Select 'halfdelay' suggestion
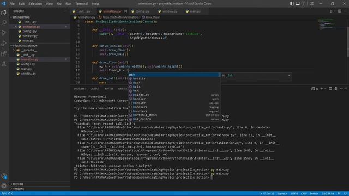 (x=174, y=95)
